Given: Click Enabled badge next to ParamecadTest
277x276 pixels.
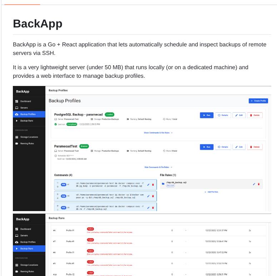Looking at the screenshot, I should pyautogui.click(x=84, y=146).
